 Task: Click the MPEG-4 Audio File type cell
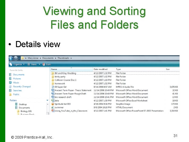(125, 87)
